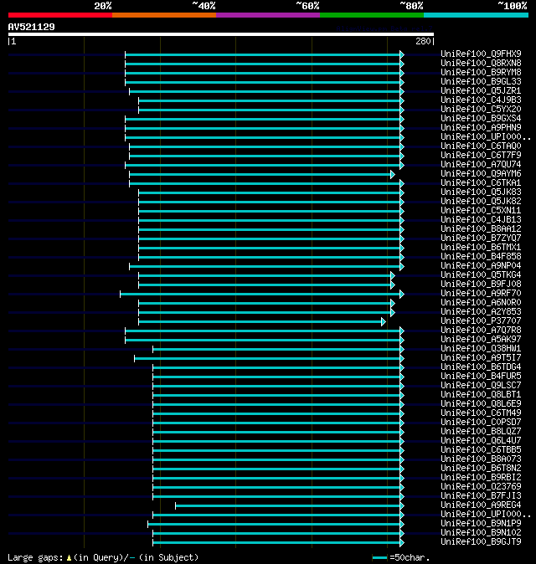536x564 pixels.
Task: Select UniRef100_B9GXS4 in the hit list
Action: [481, 118]
